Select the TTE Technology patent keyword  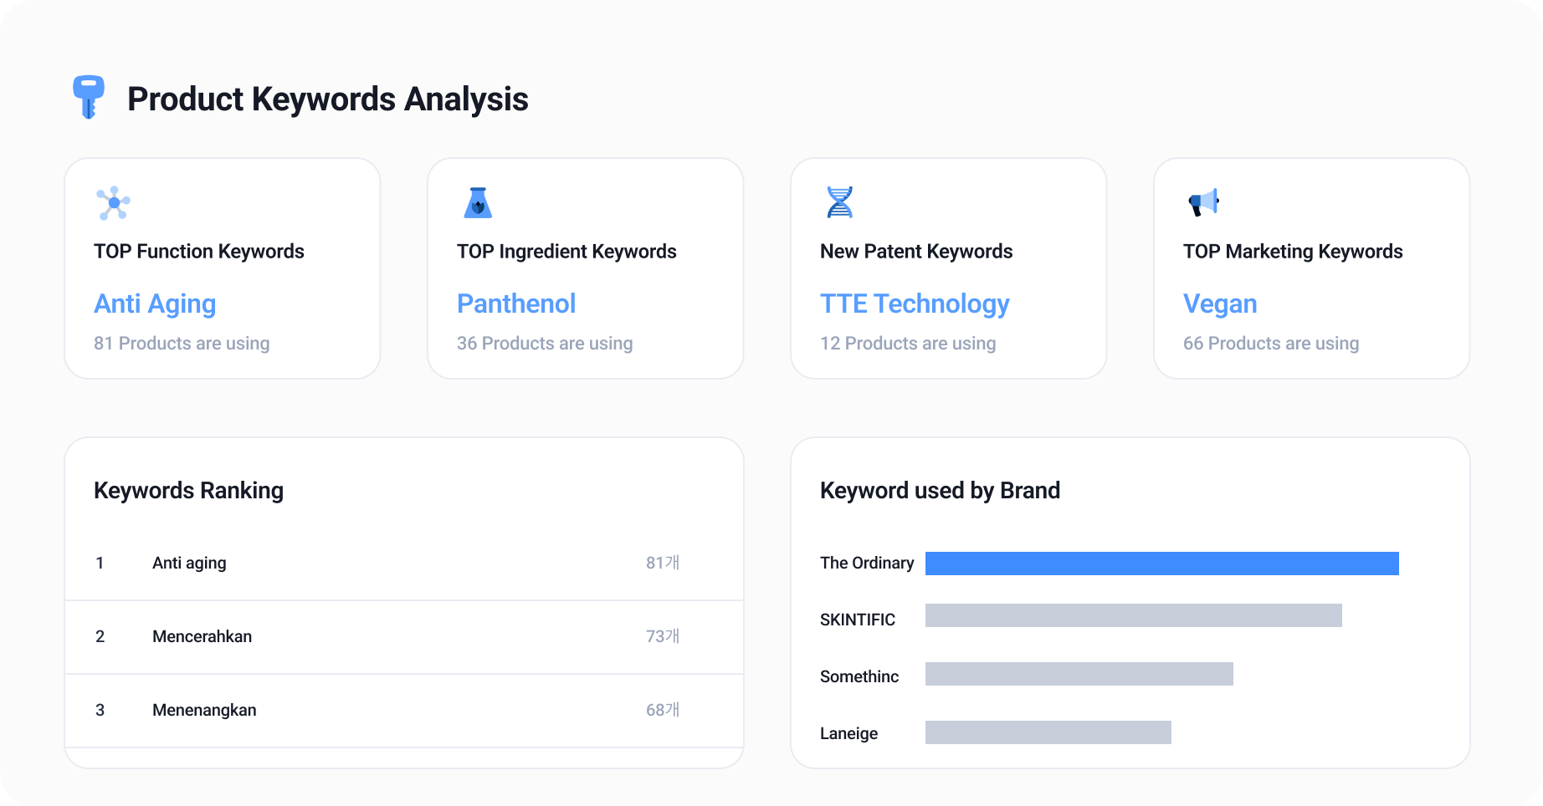[x=915, y=304]
